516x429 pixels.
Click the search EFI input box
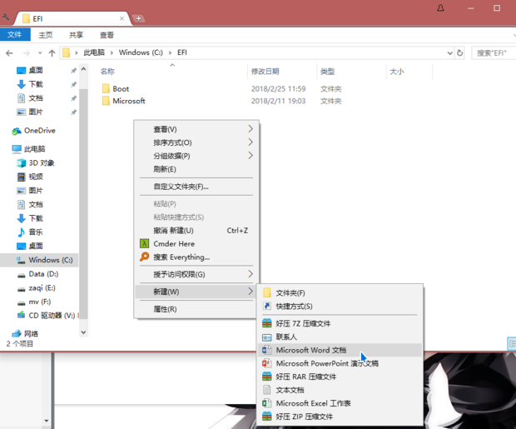(494, 52)
